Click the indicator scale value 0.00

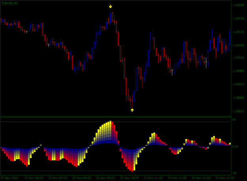coord(235,147)
